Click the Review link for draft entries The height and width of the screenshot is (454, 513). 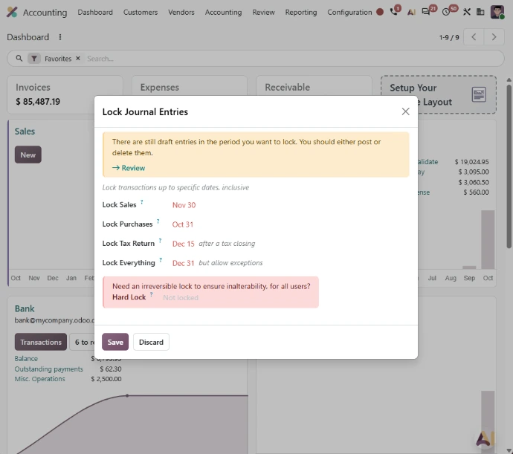click(129, 168)
